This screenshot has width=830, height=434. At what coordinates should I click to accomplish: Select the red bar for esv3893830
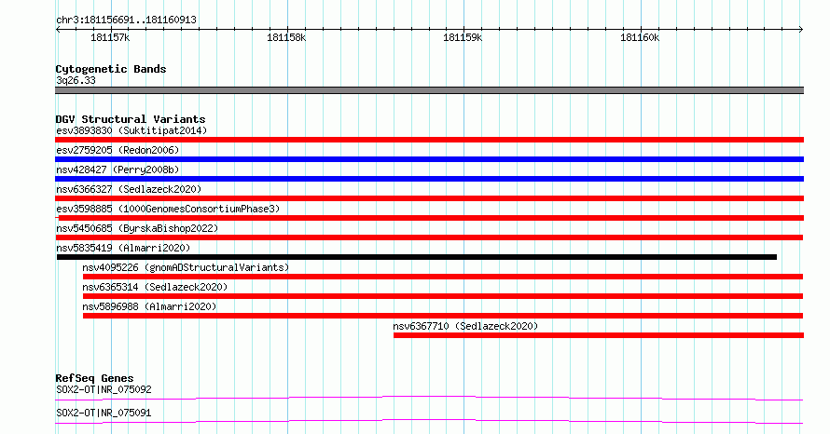[429, 140]
